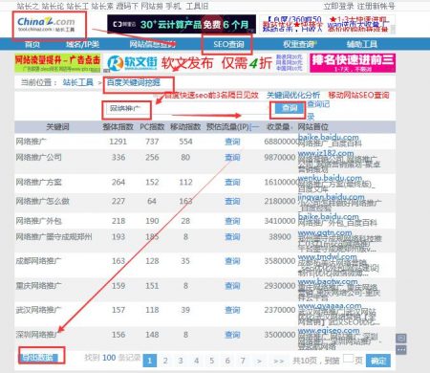This screenshot has width=430, height=373.
Task: Open the jingyan.baidu.com site link
Action: [331, 197]
